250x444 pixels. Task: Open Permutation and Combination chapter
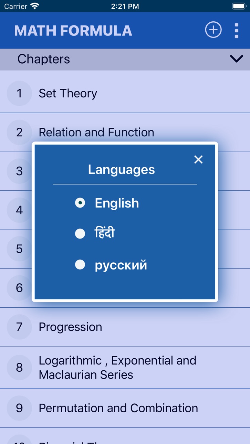click(125, 408)
